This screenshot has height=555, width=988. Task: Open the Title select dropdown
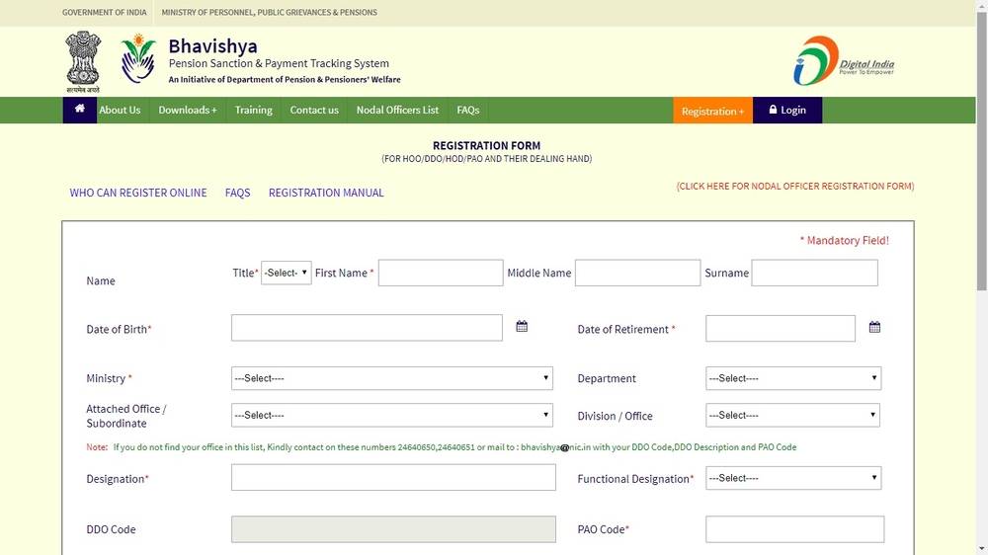pos(287,273)
